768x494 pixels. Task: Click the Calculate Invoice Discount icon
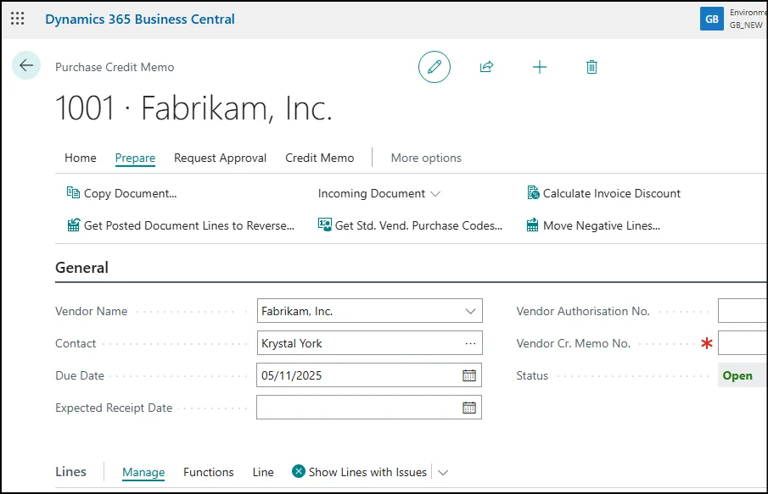coord(533,192)
